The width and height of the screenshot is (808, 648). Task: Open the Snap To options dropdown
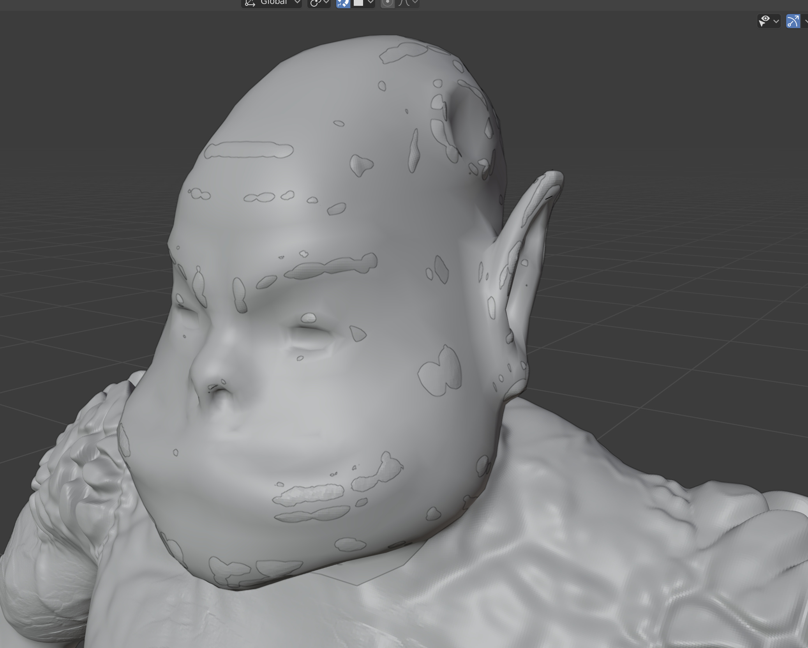(x=370, y=2)
